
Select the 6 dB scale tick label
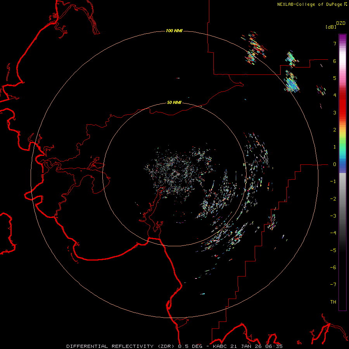[x=335, y=61]
